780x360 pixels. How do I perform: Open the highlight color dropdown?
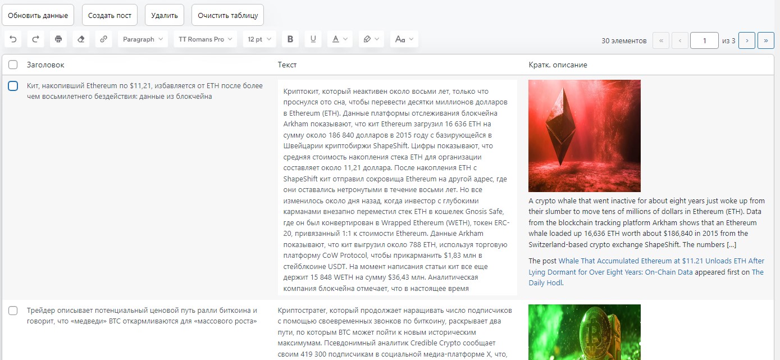click(x=371, y=39)
